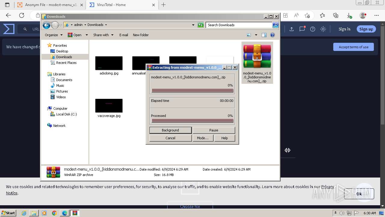Open Edge downloads icon

[x=349, y=15]
